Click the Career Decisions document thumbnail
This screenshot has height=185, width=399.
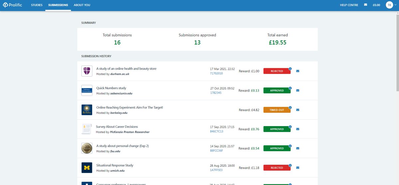[87, 129]
